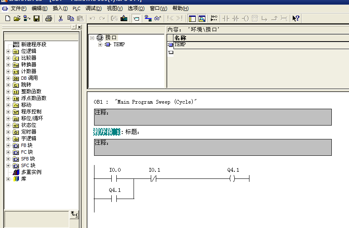
Task: Click the Cut scissors icon
Action: [x=60, y=18]
